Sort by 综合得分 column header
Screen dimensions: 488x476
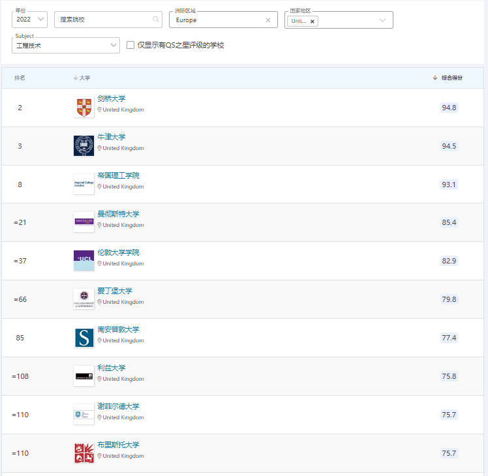tap(451, 78)
